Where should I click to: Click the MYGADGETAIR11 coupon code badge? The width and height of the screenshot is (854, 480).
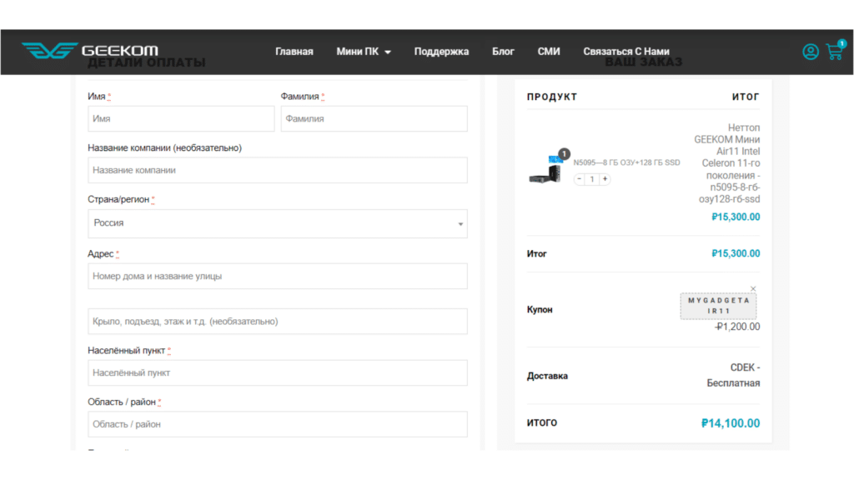[718, 306]
